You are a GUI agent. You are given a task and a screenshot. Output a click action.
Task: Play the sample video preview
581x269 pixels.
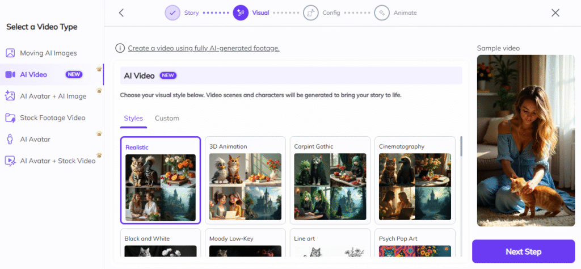526,141
